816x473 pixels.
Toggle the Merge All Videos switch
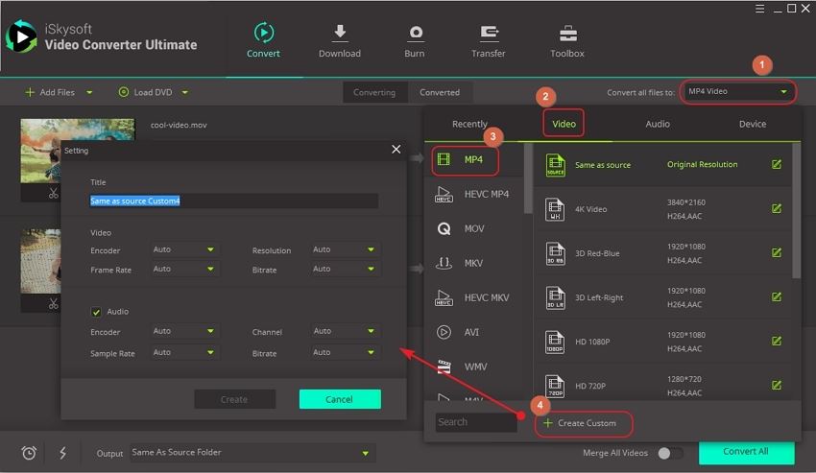tap(670, 453)
